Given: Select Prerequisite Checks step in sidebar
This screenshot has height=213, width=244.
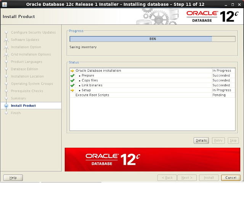Looking at the screenshot, I should pos(27,91).
